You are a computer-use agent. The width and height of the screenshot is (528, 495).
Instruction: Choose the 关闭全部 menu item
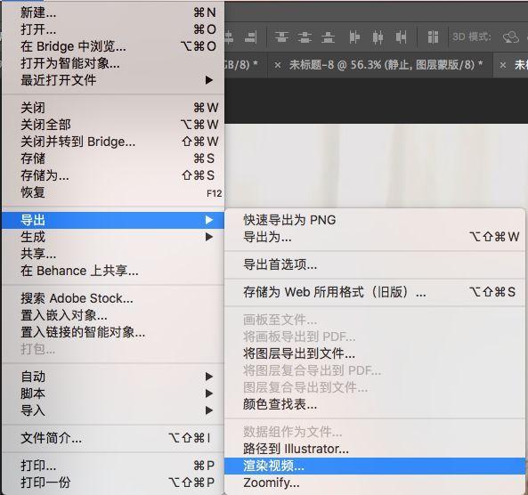click(x=113, y=125)
